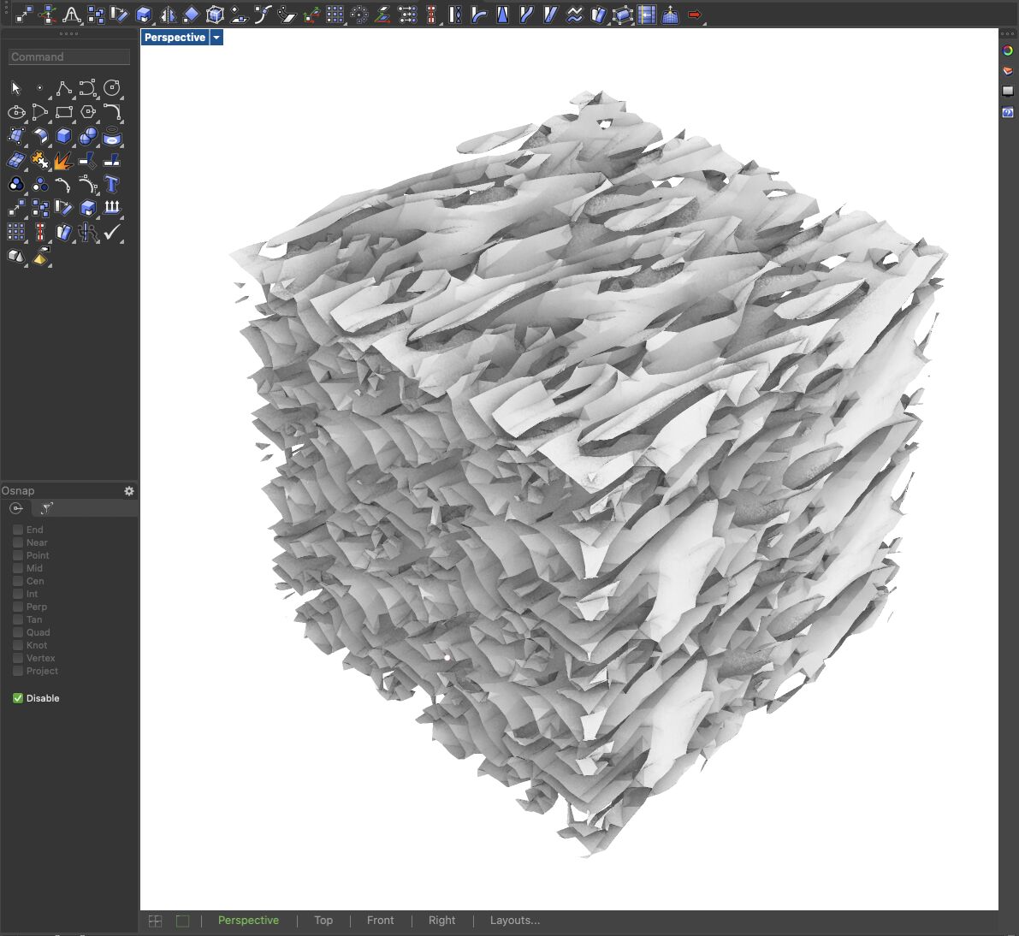Click the Polygon tool icon
Image resolution: width=1019 pixels, height=936 pixels.
(x=88, y=112)
